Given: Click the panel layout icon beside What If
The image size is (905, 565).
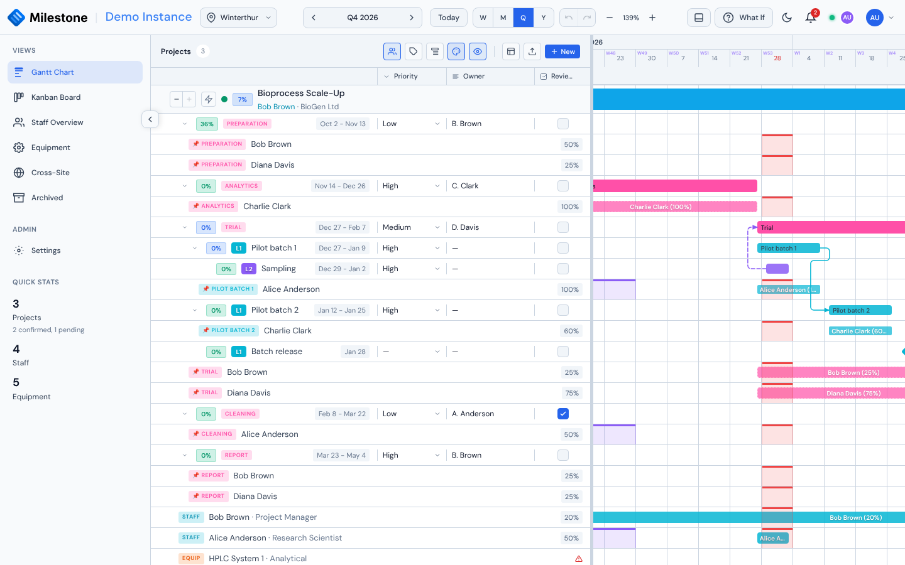Looking at the screenshot, I should click(699, 18).
